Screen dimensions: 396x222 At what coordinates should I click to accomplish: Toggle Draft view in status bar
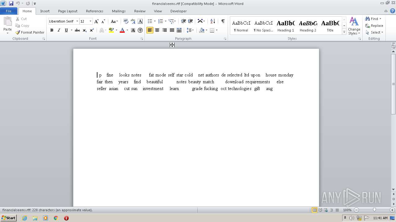pos(337,210)
